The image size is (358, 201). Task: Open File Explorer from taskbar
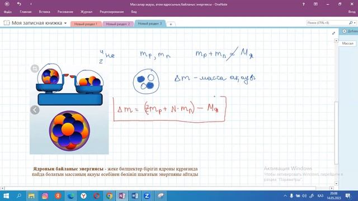point(31,196)
